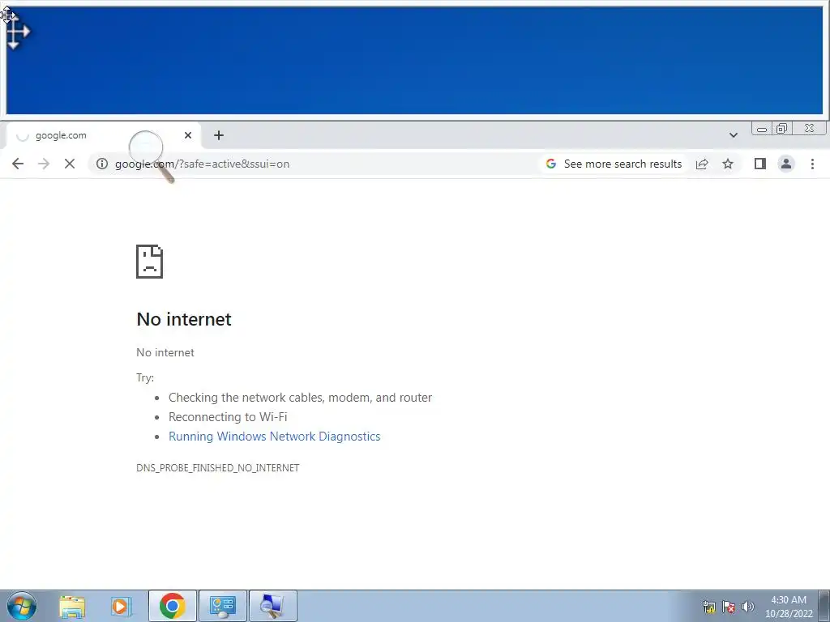The image size is (830, 622).
Task: View site information icon in address bar
Action: click(101, 164)
